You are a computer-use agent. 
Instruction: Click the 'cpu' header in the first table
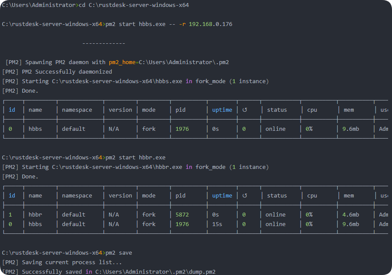312,110
